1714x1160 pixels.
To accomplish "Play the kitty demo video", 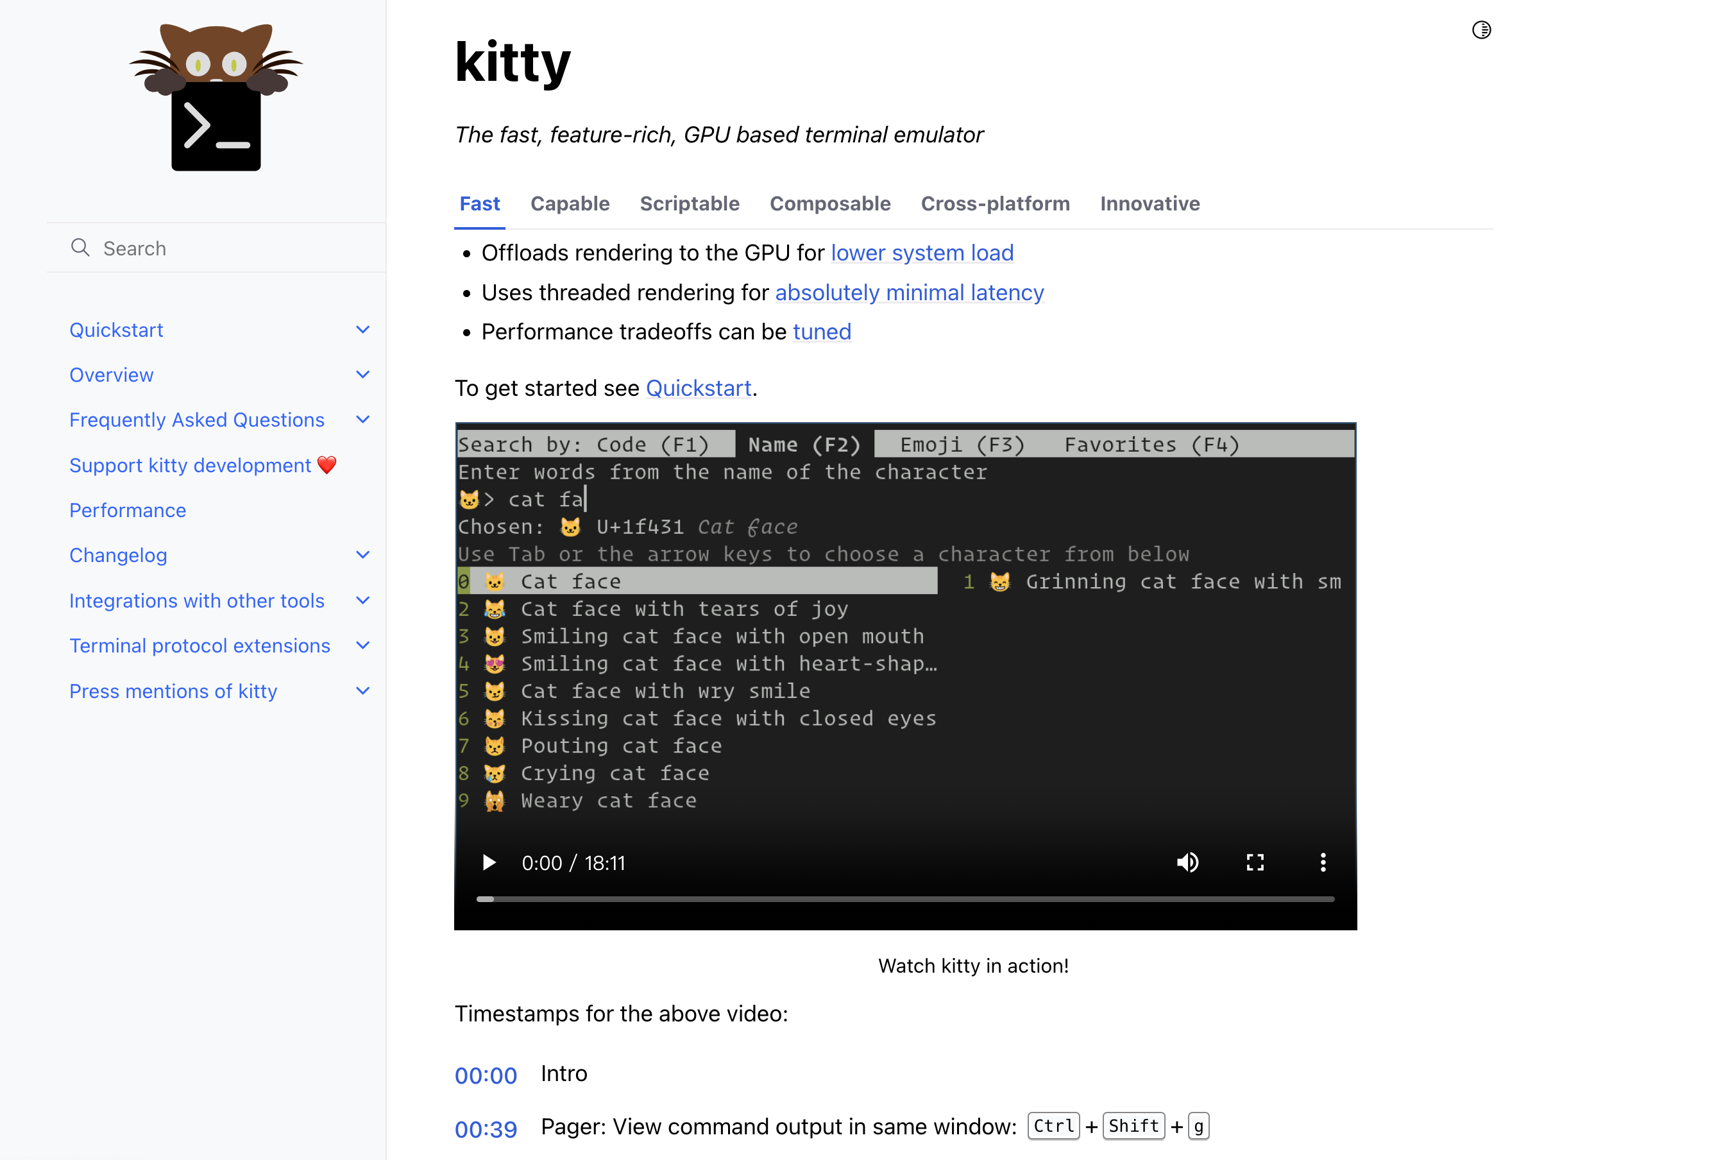I will point(489,862).
